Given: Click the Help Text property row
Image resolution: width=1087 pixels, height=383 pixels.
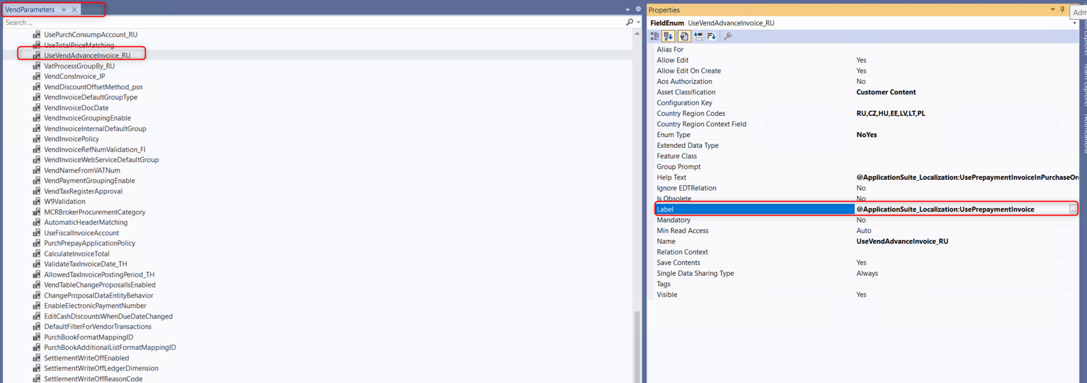Looking at the screenshot, I should [x=866, y=177].
